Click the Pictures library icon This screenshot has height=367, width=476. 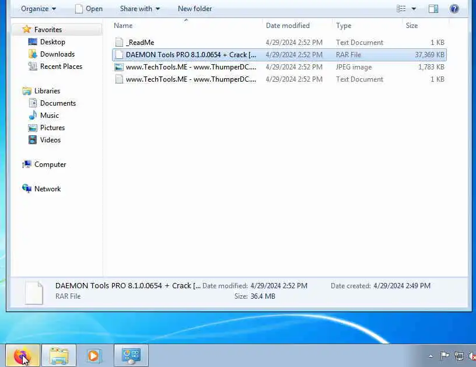(33, 128)
